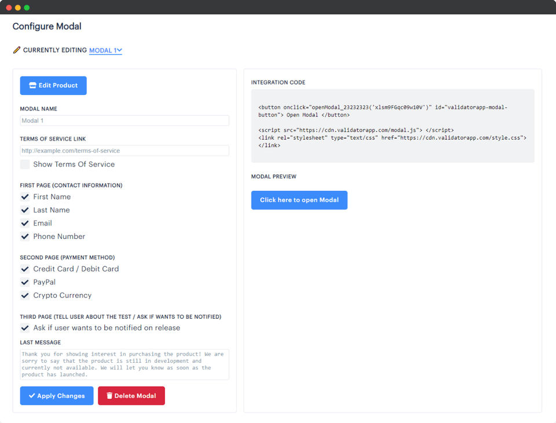Screen dimensions: 556x423
Task: Enable Show Terms Of Service checkbox
Action: coord(25,164)
